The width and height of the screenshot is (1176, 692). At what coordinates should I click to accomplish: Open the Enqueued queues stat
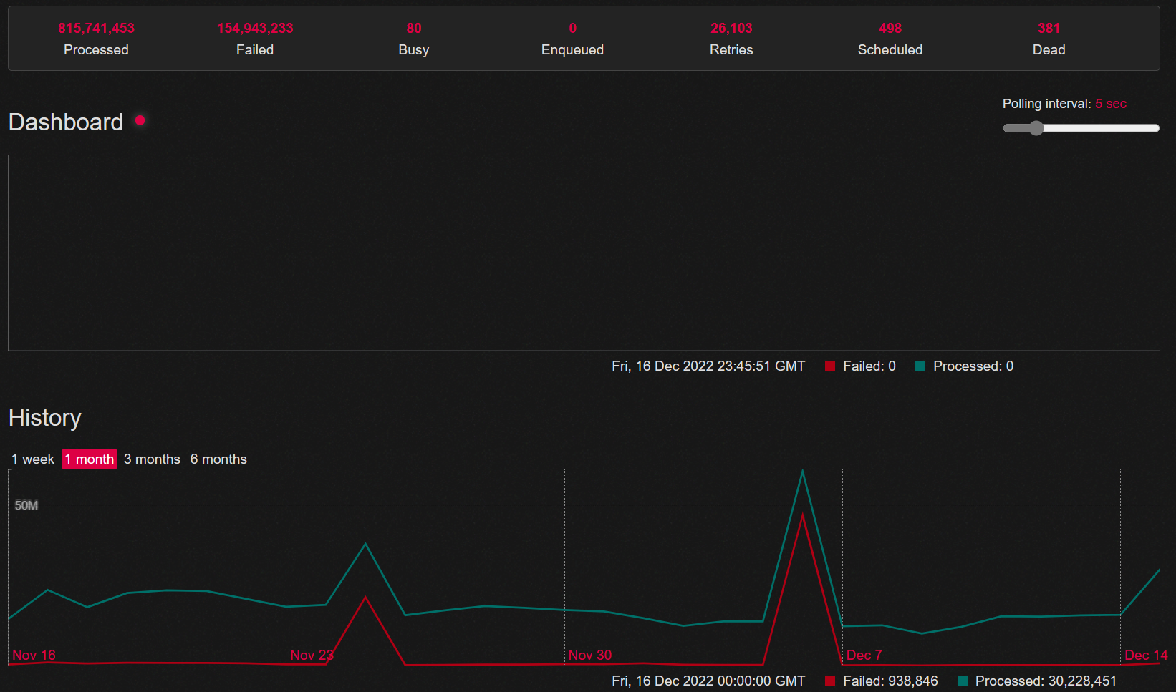tap(572, 39)
